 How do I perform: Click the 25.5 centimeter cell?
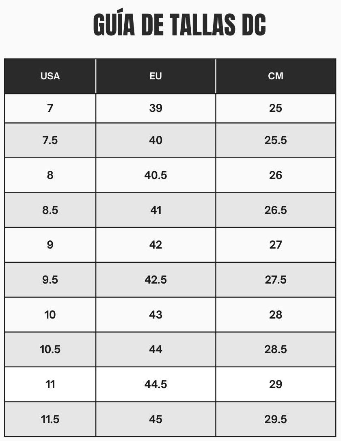coord(276,140)
